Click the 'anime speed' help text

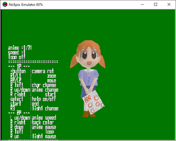click(x=44, y=118)
